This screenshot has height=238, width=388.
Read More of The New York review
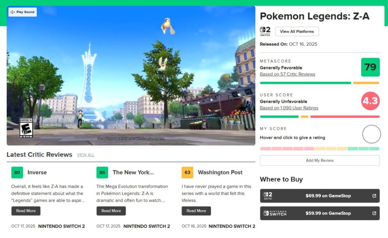point(111,211)
